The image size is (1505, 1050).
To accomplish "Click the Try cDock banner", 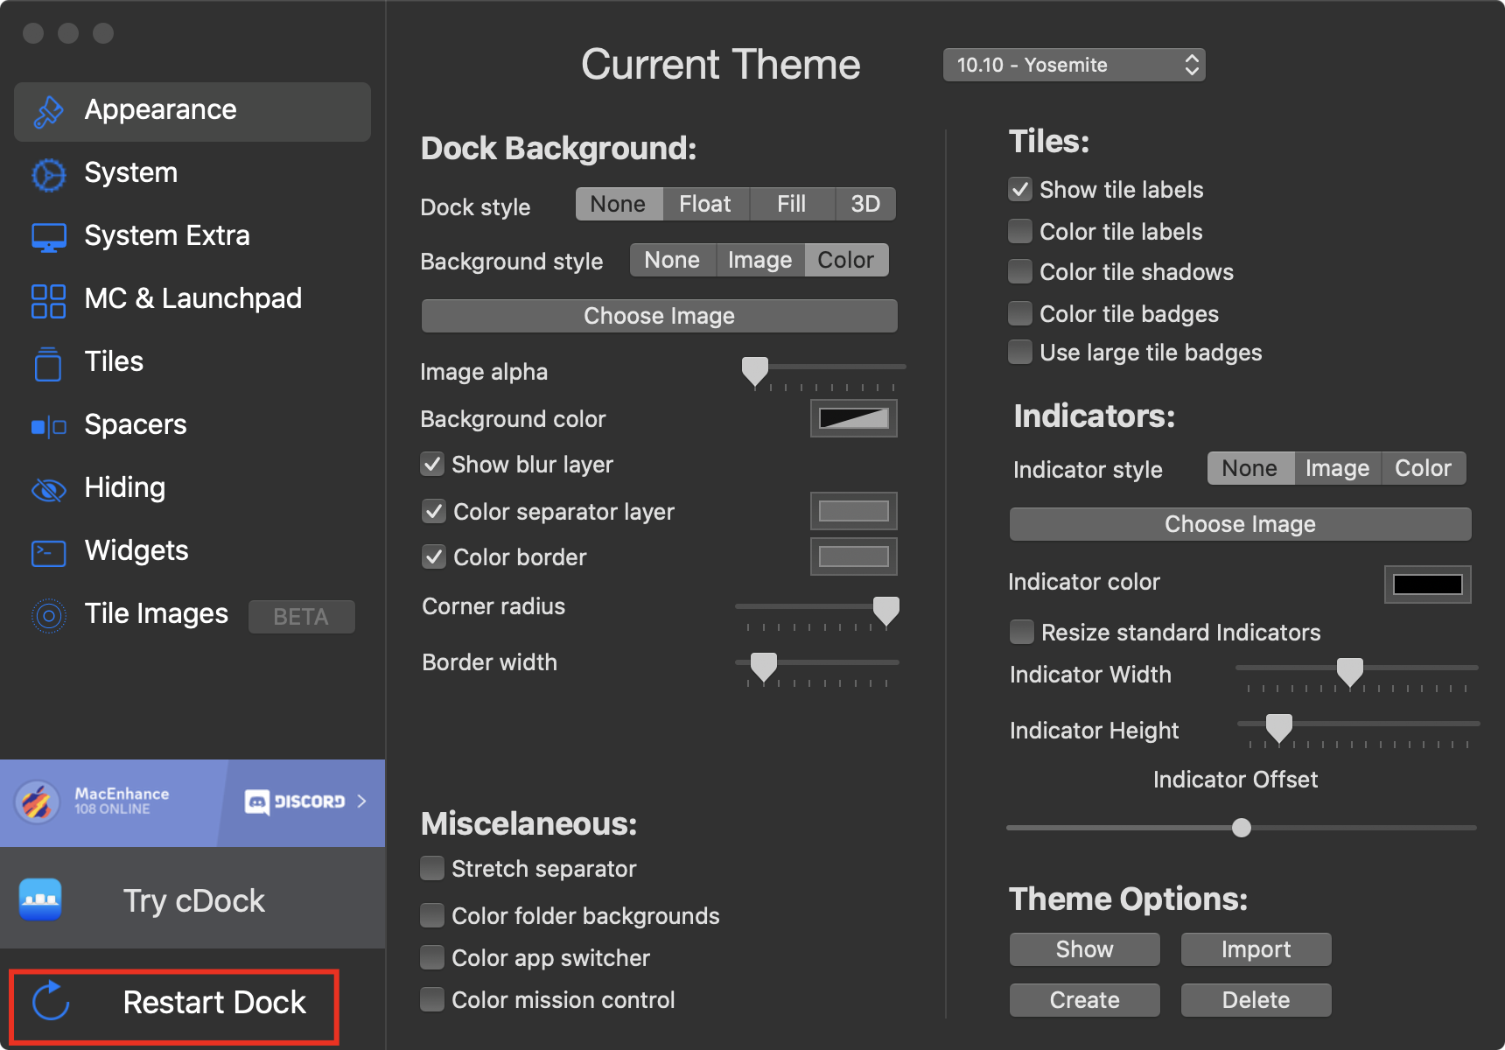I will coord(192,900).
